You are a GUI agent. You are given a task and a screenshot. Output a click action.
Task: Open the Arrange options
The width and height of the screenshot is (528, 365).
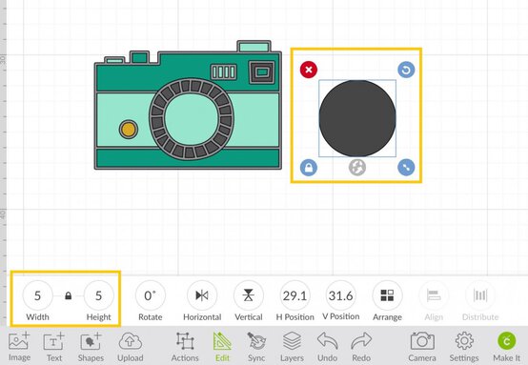(387, 295)
